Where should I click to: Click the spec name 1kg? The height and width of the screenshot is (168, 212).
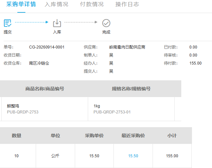[97, 106]
